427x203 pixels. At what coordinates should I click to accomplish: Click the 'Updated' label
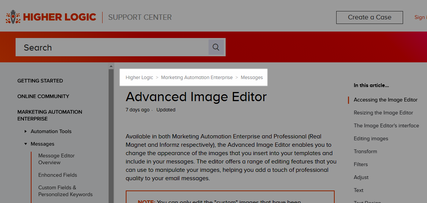point(166,110)
